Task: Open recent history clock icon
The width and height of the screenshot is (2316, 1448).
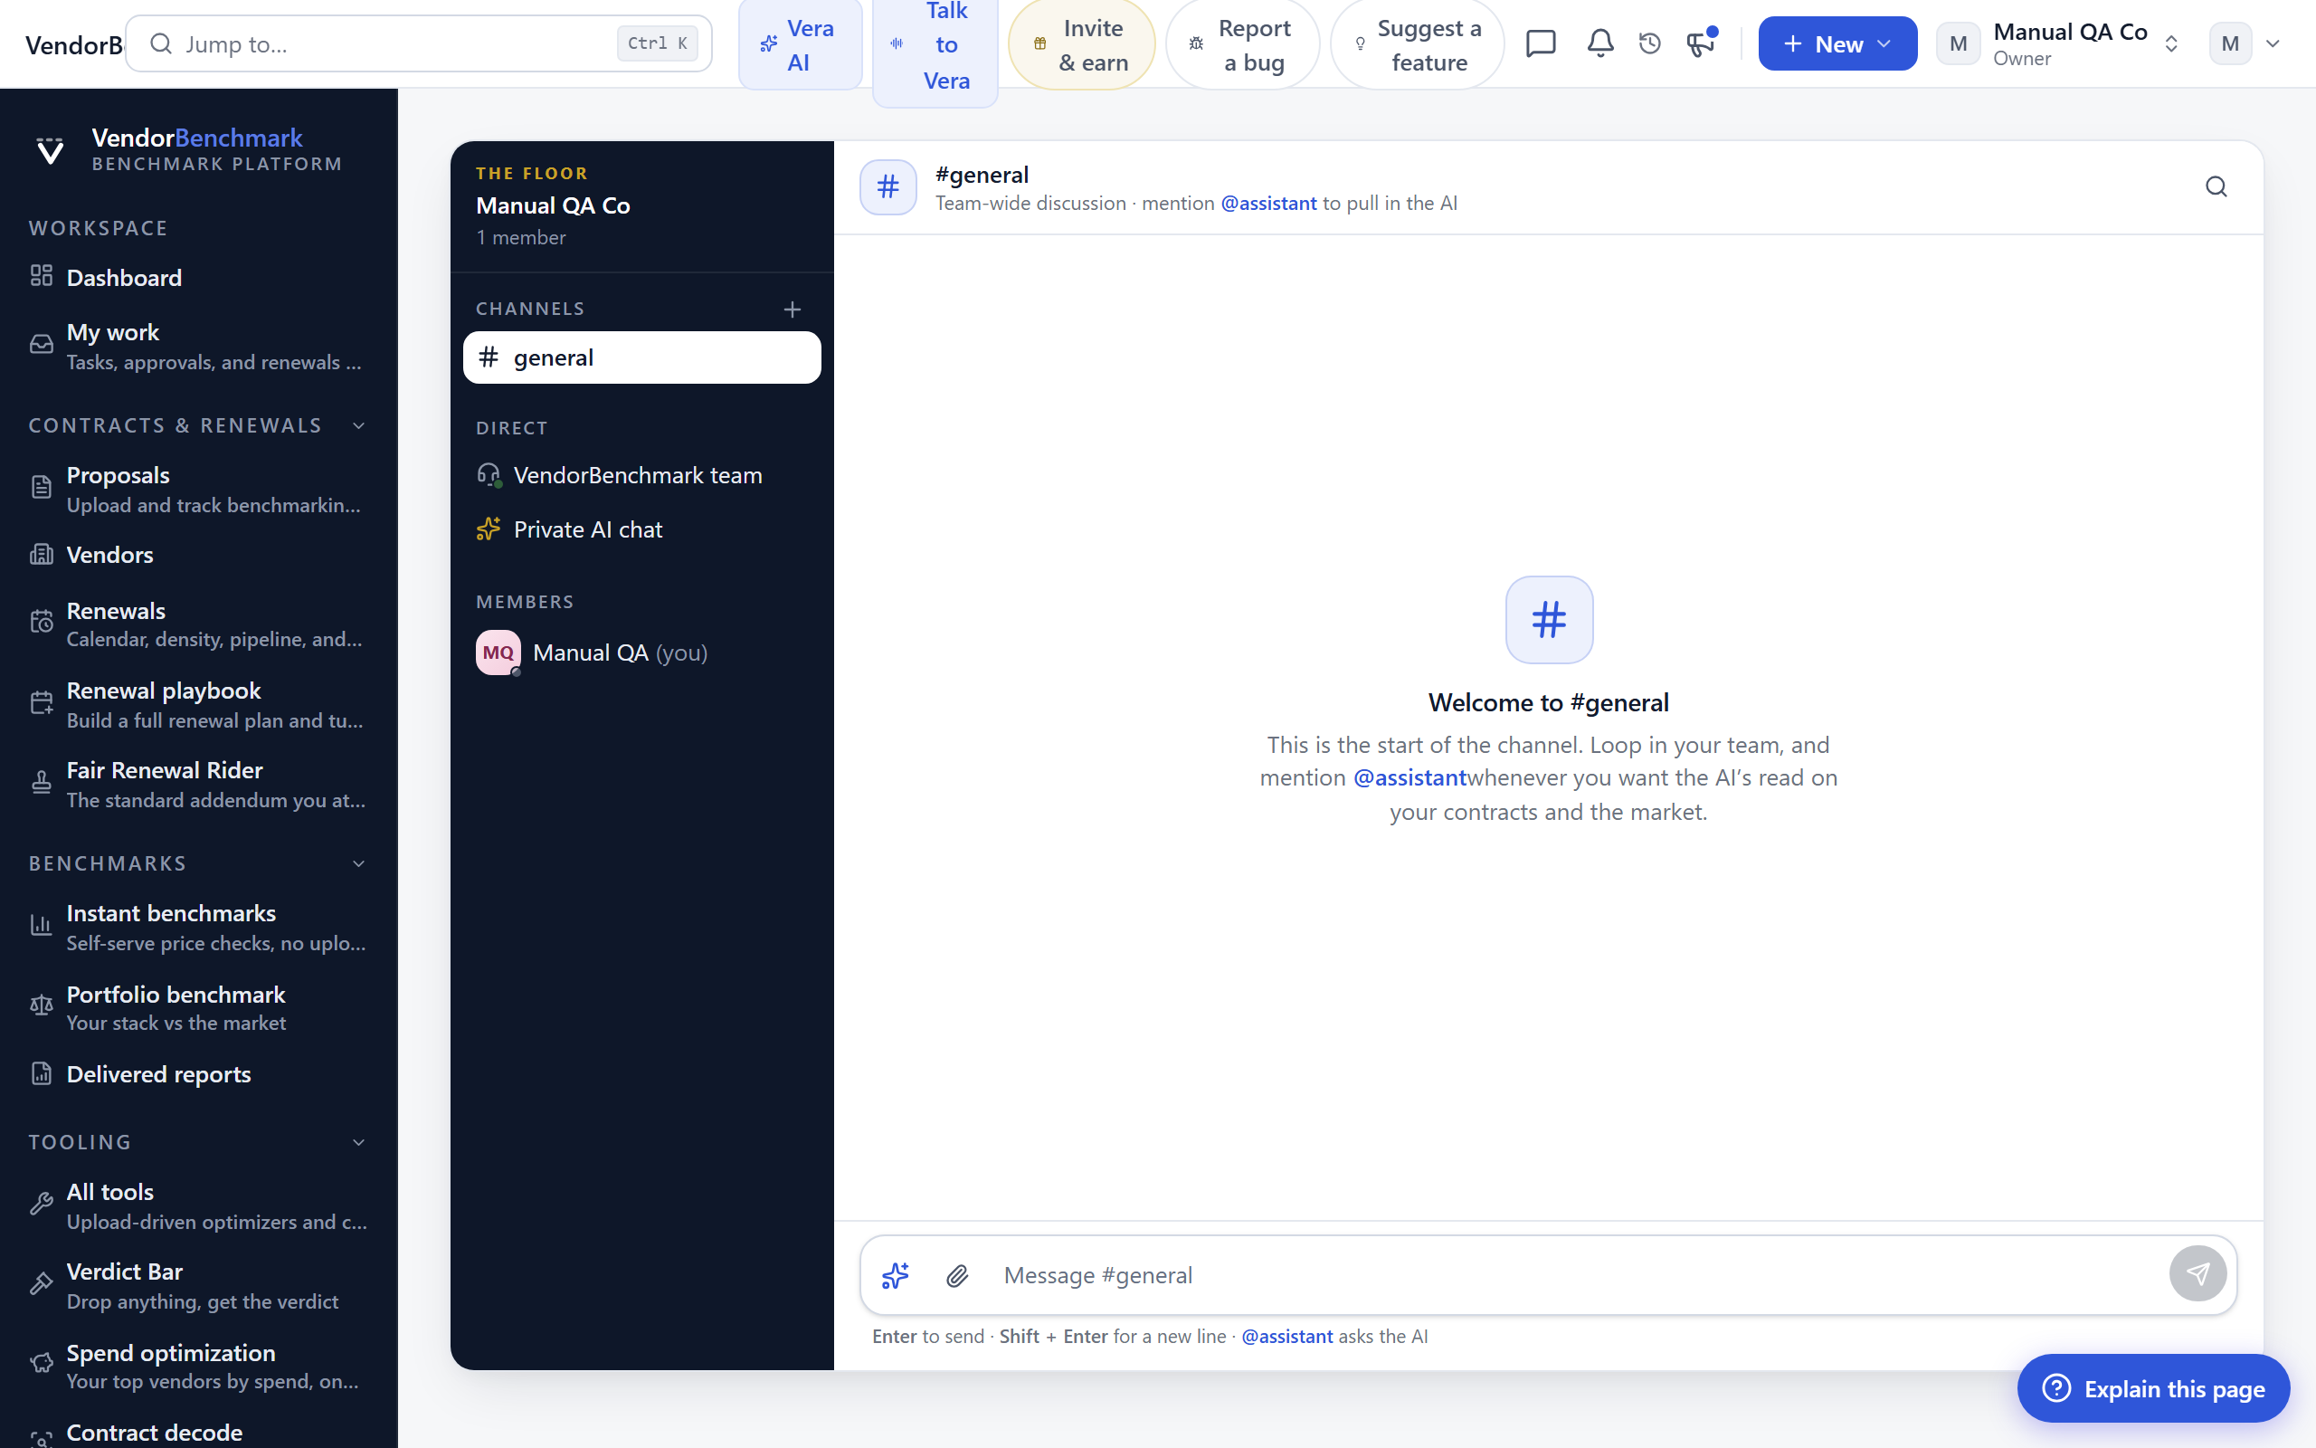Action: (1650, 43)
